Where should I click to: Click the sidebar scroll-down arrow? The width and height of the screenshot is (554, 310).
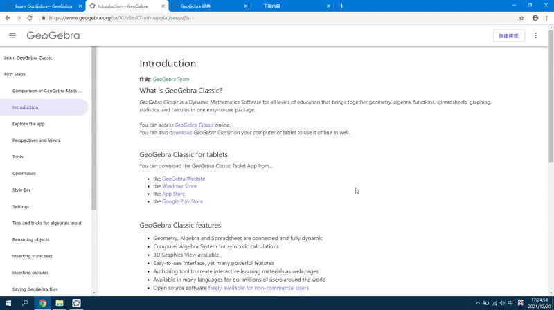point(93,293)
